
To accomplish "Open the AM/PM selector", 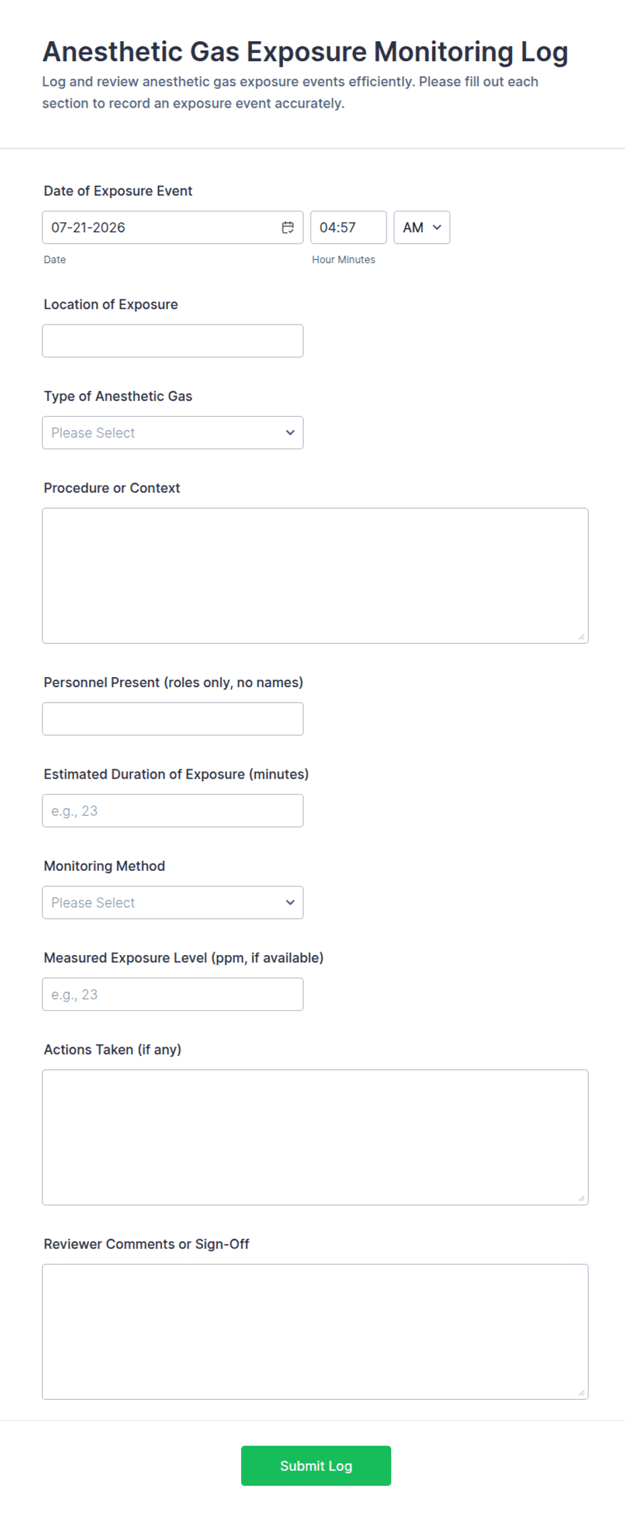I will pyautogui.click(x=422, y=227).
